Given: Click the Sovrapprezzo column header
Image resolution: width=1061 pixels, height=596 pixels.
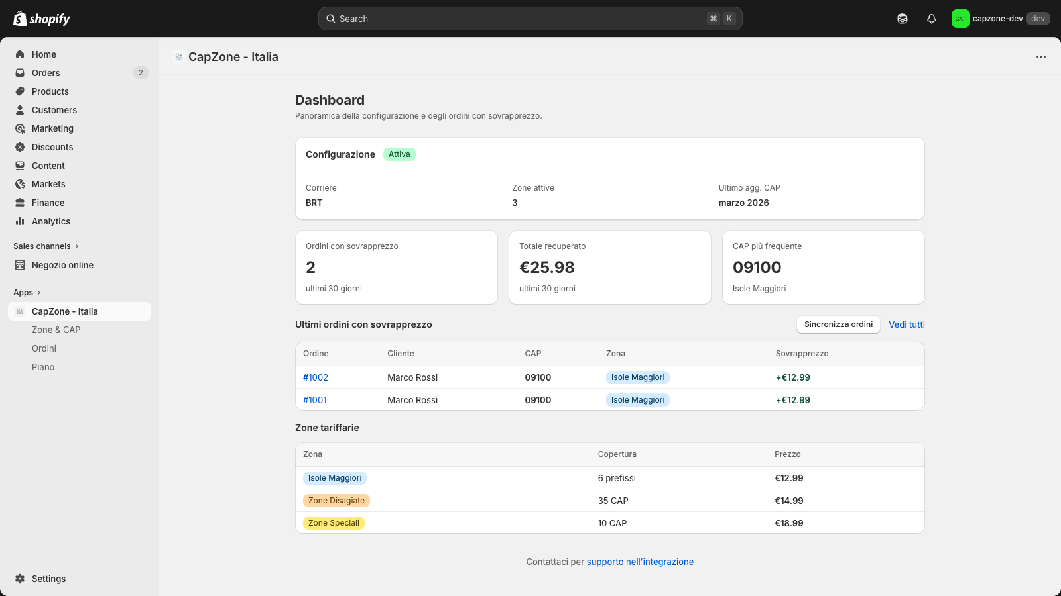Looking at the screenshot, I should point(802,354).
